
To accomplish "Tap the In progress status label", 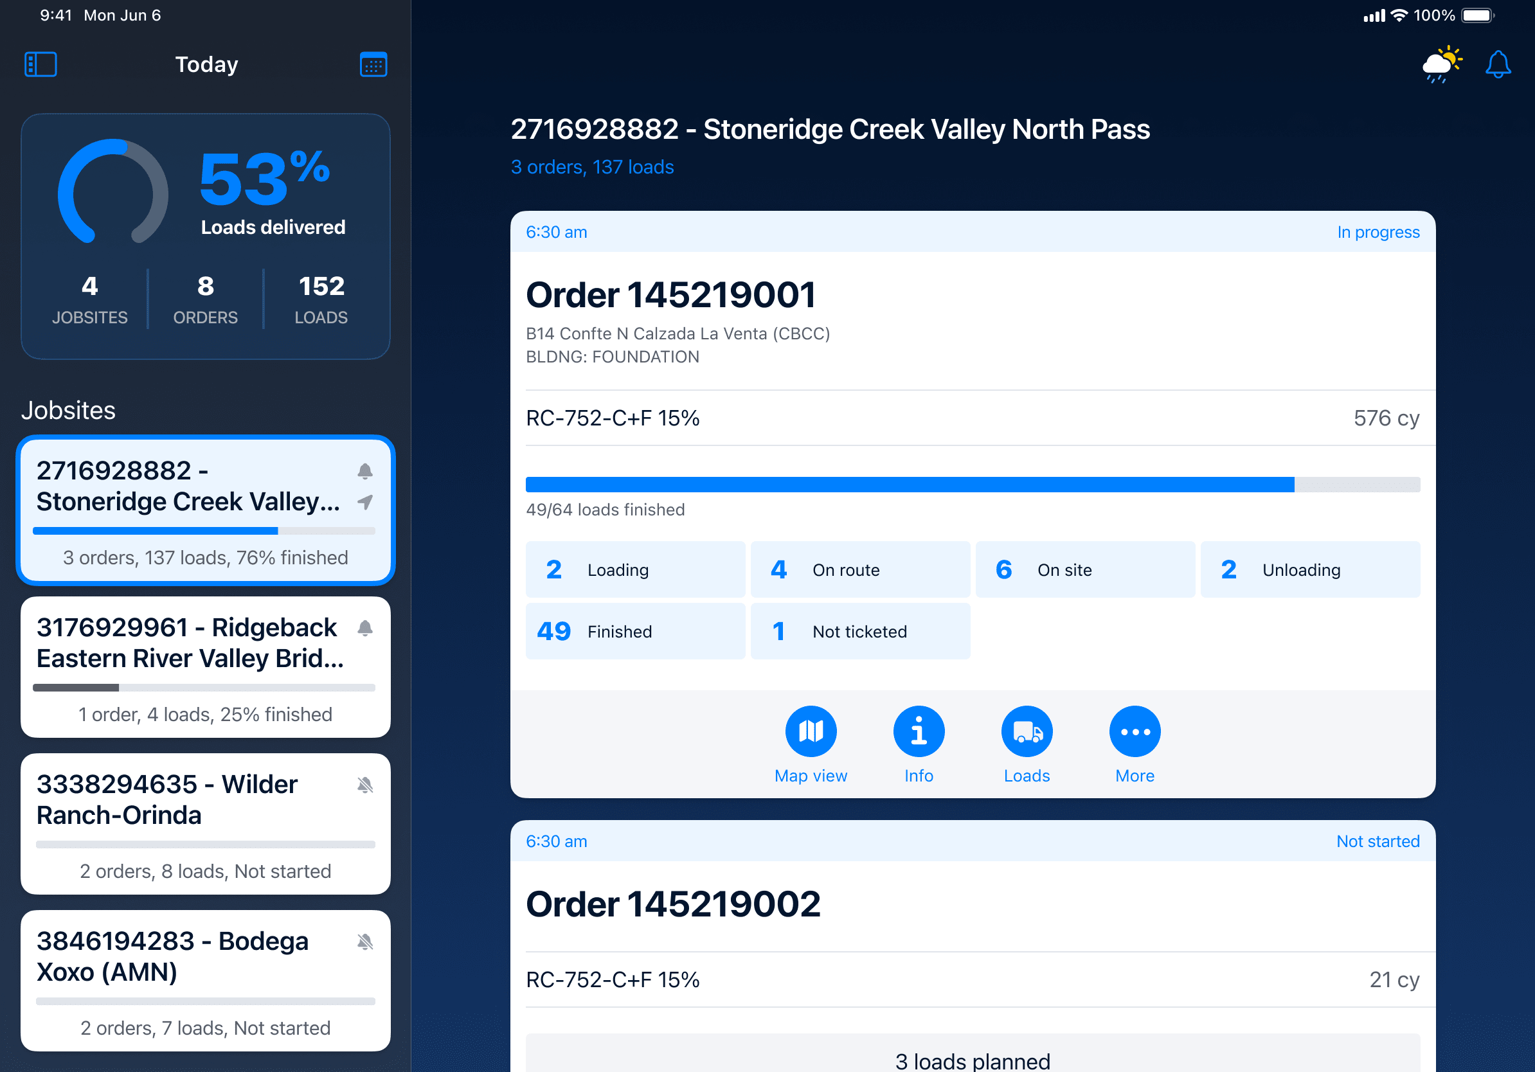I will (x=1379, y=232).
